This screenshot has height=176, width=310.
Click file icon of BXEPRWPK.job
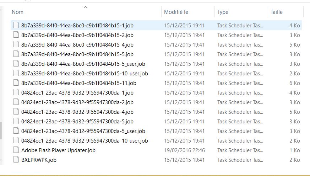tap(15, 160)
